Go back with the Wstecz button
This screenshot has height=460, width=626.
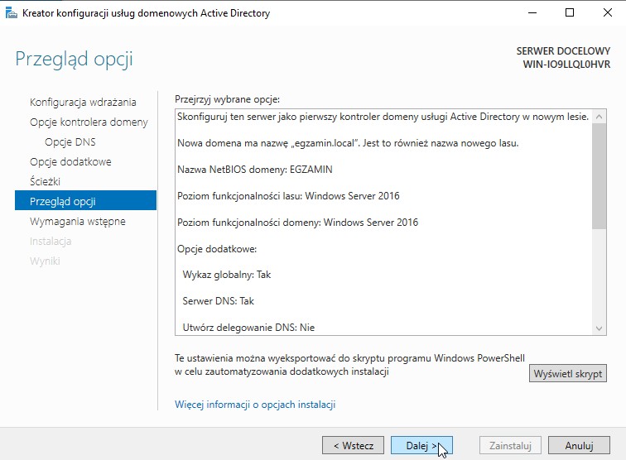354,445
